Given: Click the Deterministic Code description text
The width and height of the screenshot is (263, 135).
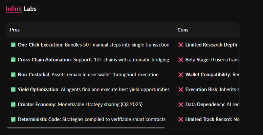Looking at the screenshot, I should (x=114, y=119).
